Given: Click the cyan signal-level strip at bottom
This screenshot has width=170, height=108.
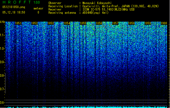Looking at the screenshot, I should pyautogui.click(x=86, y=107).
